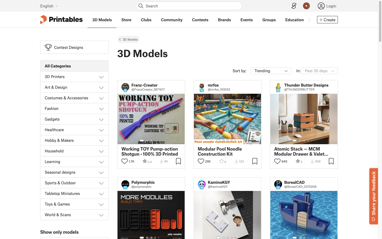
Task: Like the Working TOY Pump-action Shotgun model
Action: [x=124, y=161]
